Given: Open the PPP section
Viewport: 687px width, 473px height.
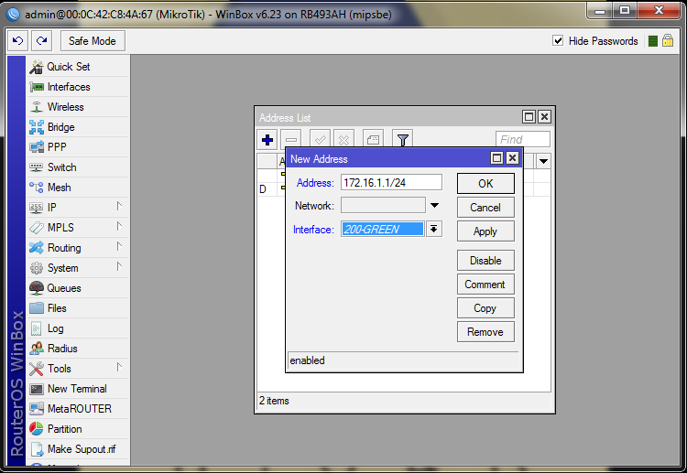Looking at the screenshot, I should point(79,147).
